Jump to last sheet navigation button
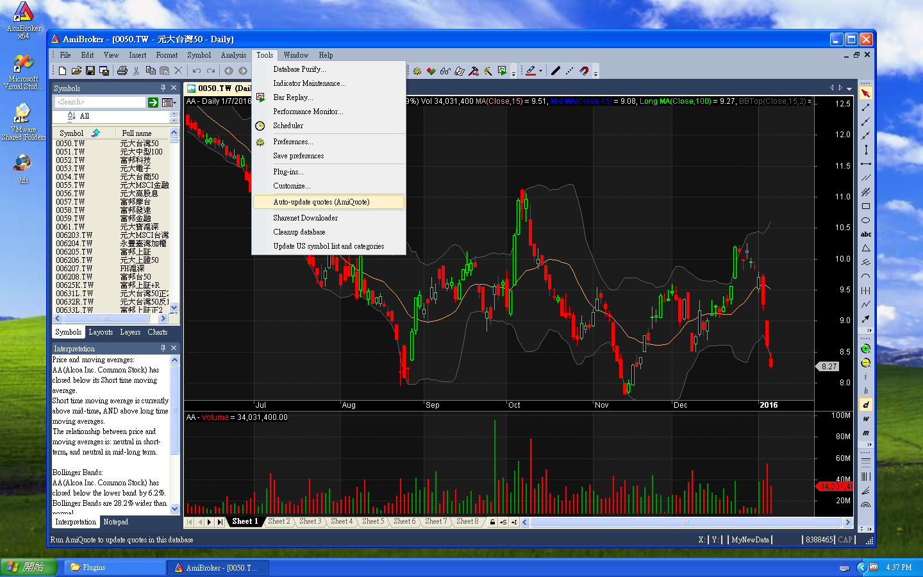This screenshot has width=923, height=577. coord(220,522)
